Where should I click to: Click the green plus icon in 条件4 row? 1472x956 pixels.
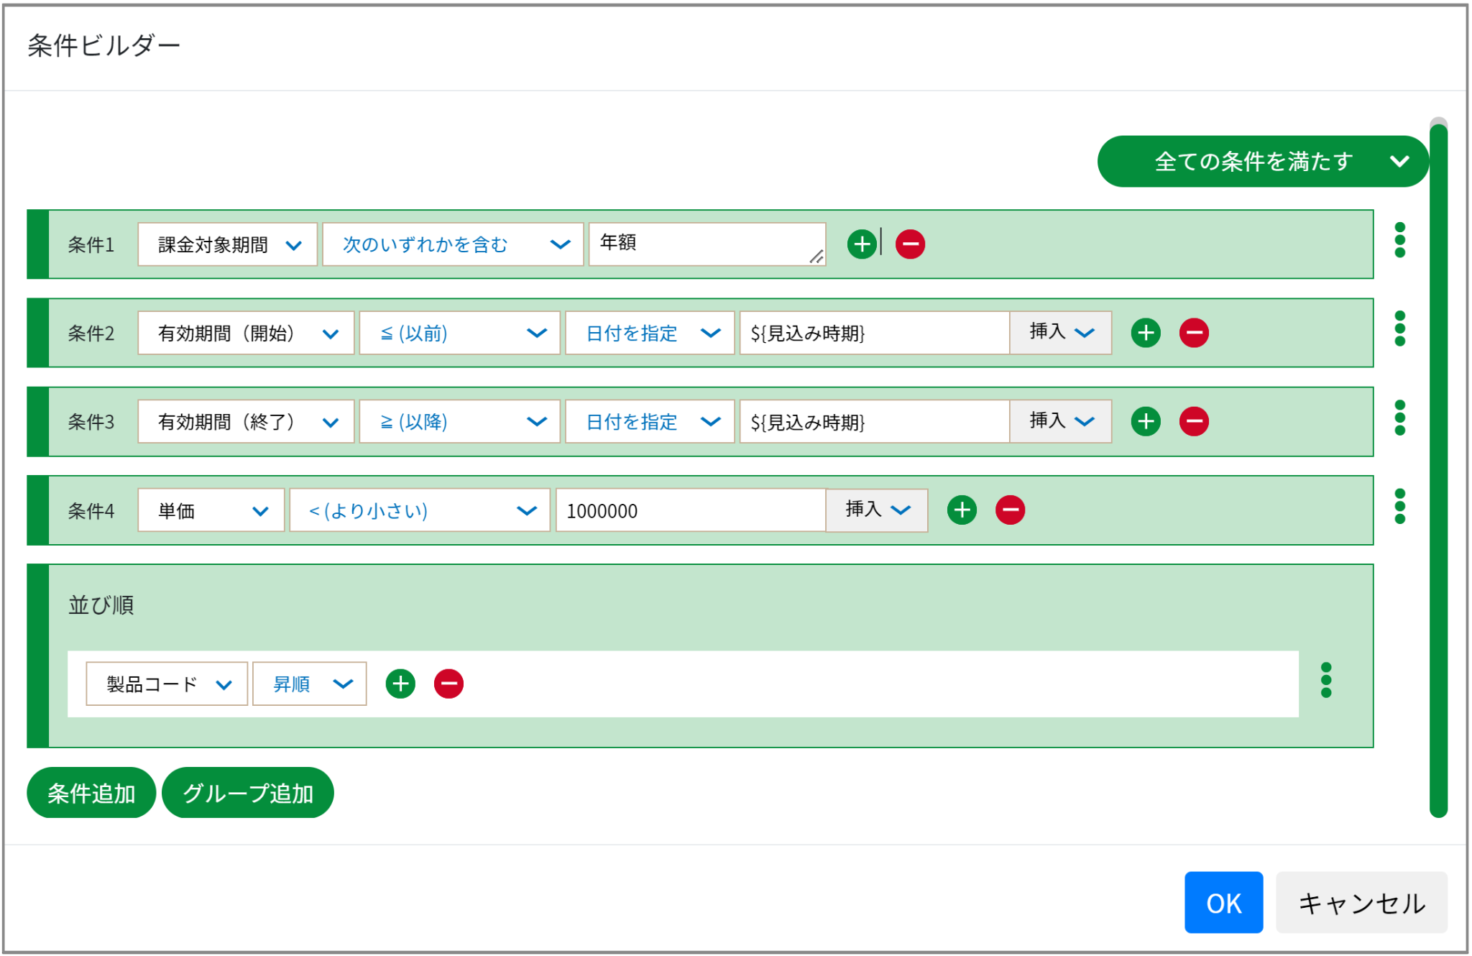click(x=962, y=510)
